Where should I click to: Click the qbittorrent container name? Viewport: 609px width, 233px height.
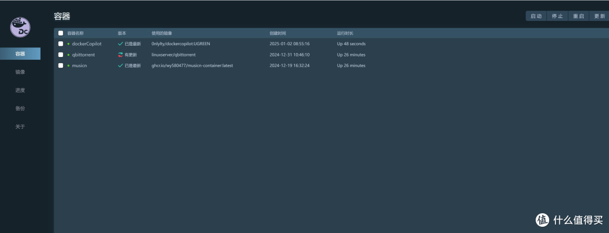[x=83, y=55]
